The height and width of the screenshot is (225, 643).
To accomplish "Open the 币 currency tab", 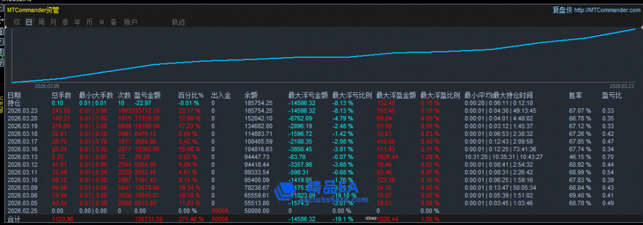I will pyautogui.click(x=89, y=22).
